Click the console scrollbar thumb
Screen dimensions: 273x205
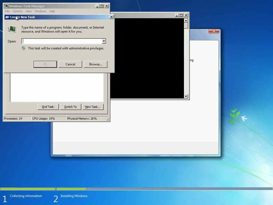pos(186,25)
